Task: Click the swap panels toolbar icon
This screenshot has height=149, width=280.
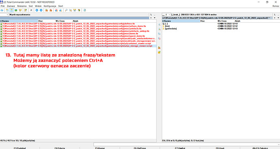Action: pos(26,10)
